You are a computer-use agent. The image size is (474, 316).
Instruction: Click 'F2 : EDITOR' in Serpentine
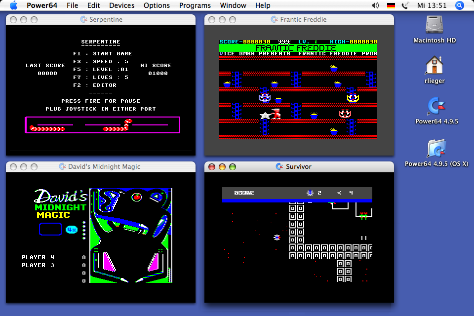coord(95,85)
